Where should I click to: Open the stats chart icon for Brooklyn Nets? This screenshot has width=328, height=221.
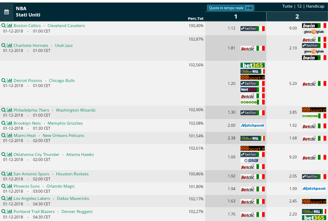pyautogui.click(x=9, y=123)
